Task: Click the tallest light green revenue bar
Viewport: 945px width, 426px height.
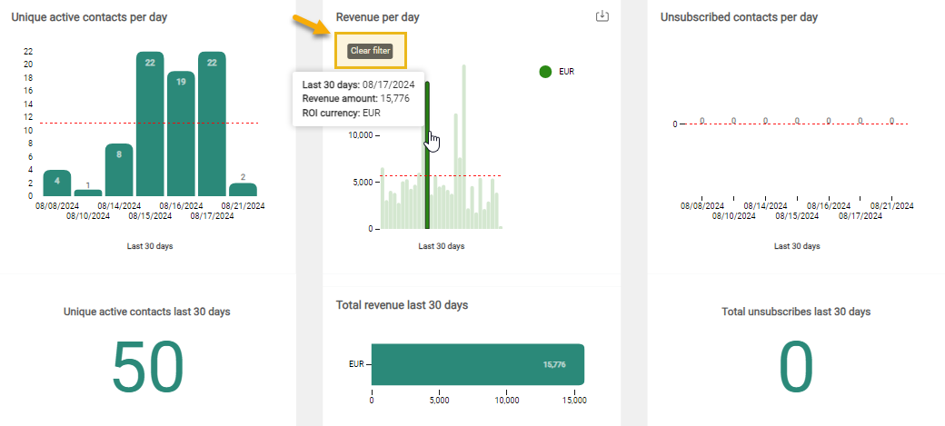Action: [x=463, y=145]
